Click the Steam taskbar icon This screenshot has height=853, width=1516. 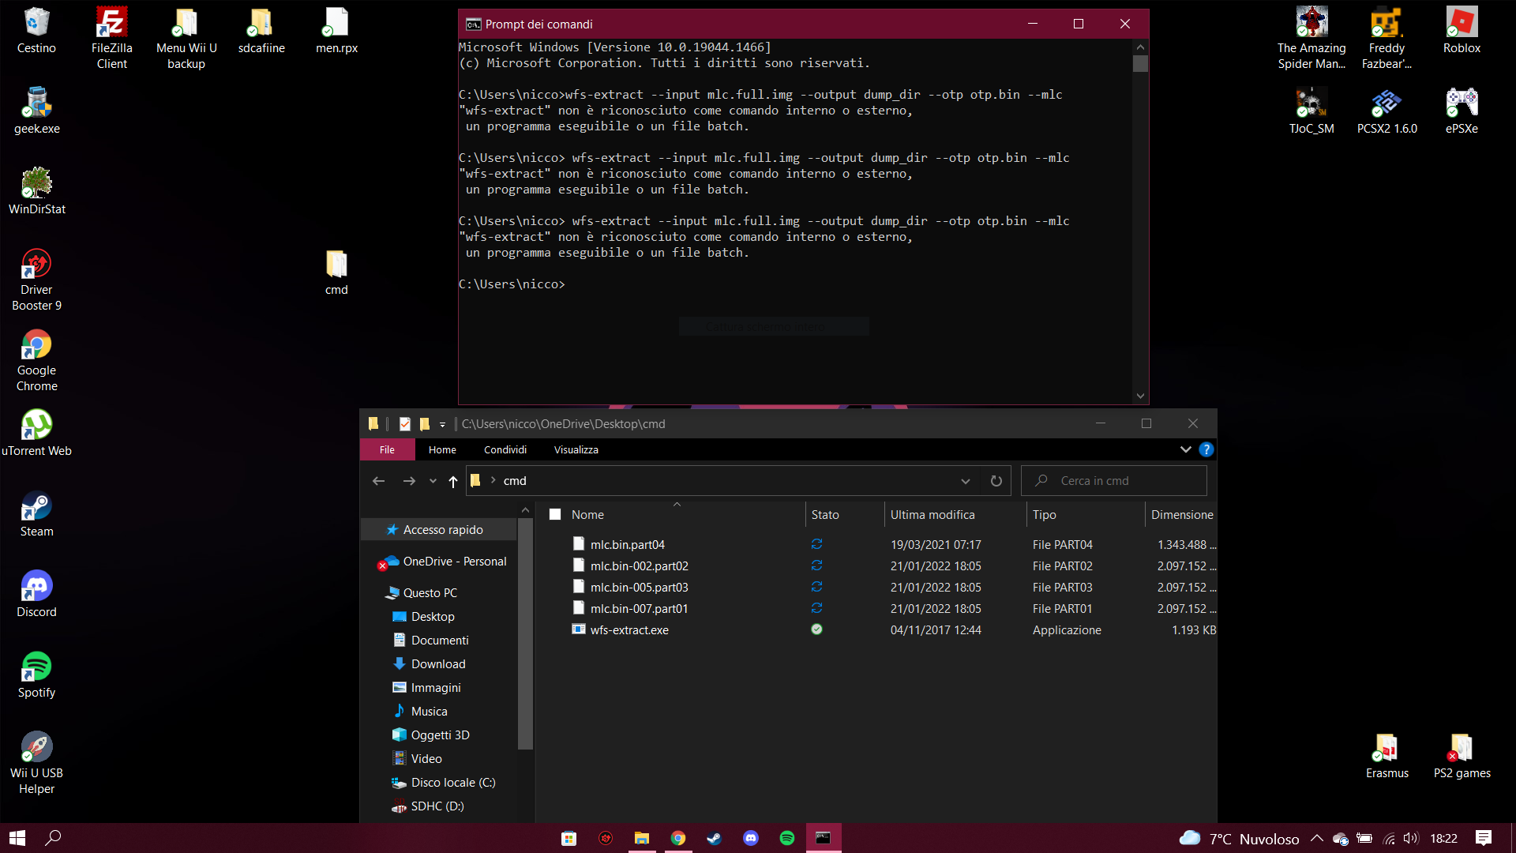pyautogui.click(x=714, y=838)
